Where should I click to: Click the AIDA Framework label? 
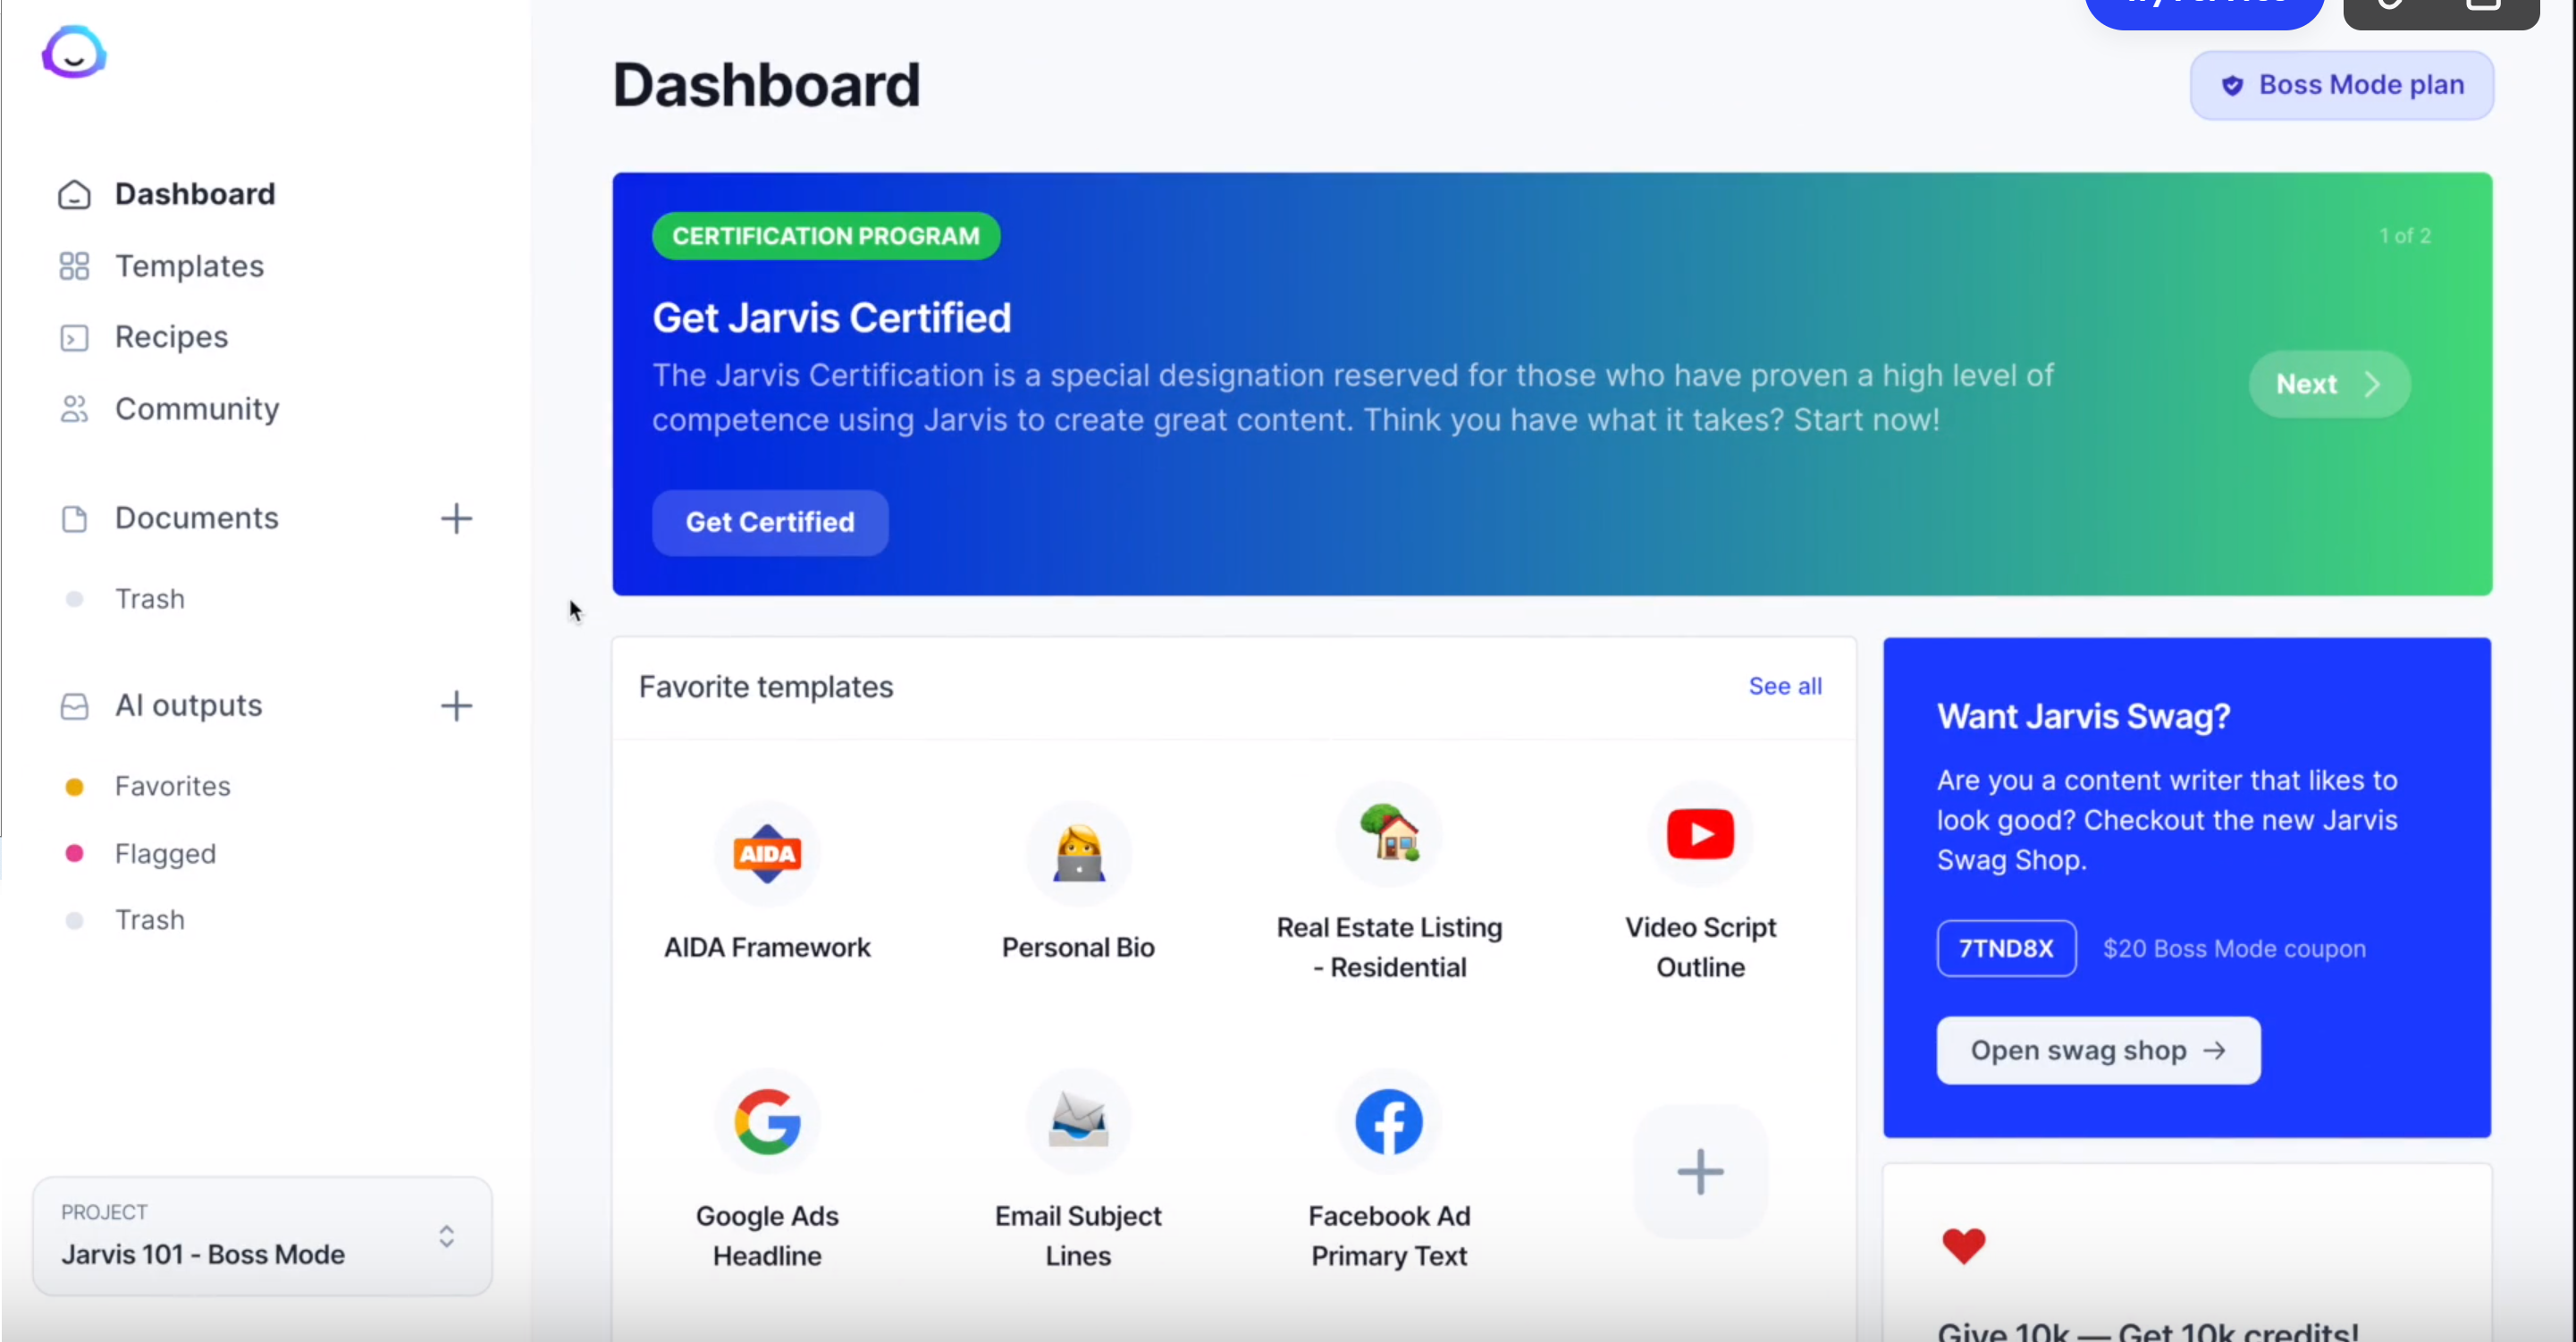click(x=767, y=947)
